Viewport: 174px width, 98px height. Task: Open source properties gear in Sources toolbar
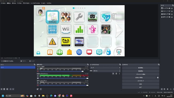[x=167, y=89]
